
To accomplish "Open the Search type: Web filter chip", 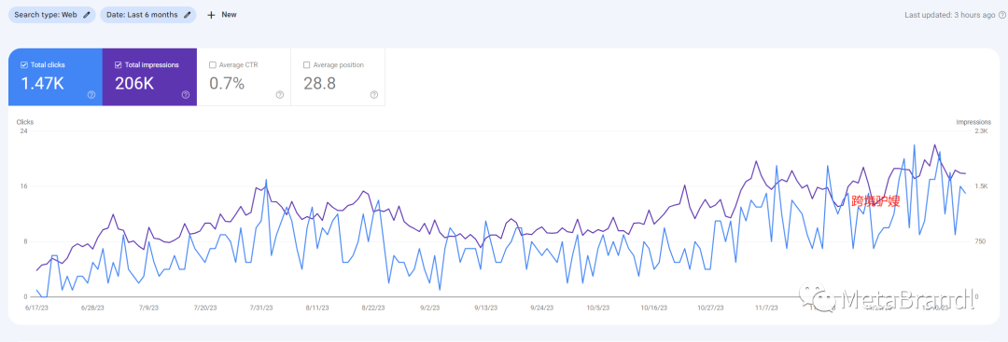I will pos(52,15).
